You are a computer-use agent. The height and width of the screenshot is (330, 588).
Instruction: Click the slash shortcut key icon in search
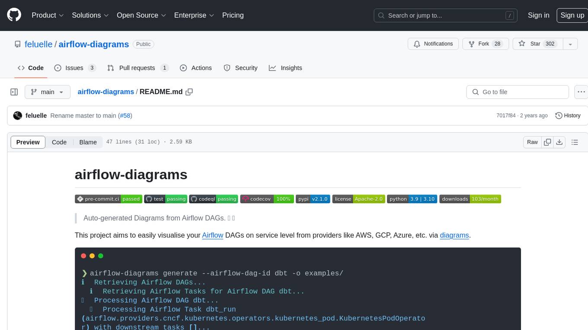coord(510,16)
